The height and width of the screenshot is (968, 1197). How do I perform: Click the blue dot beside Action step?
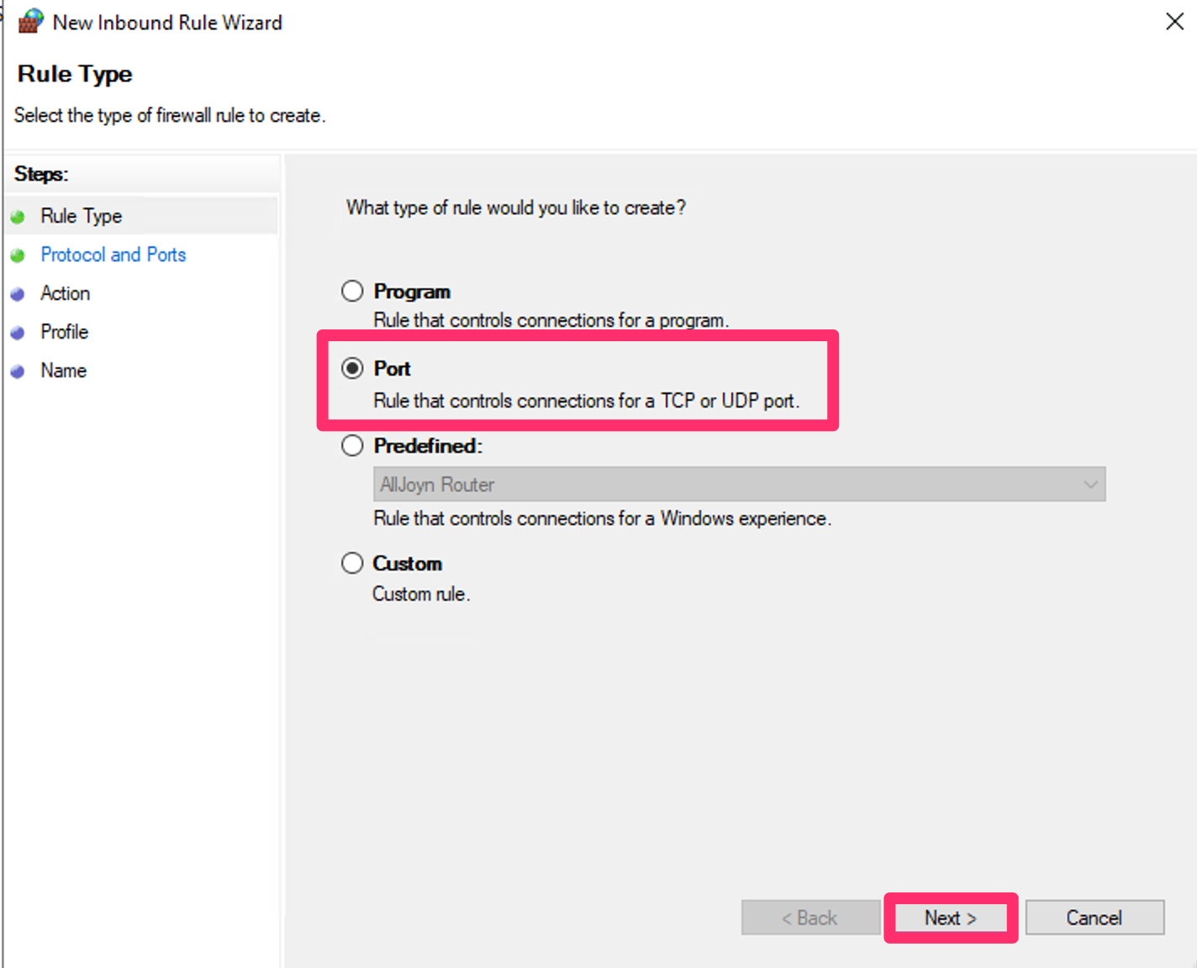[x=18, y=293]
